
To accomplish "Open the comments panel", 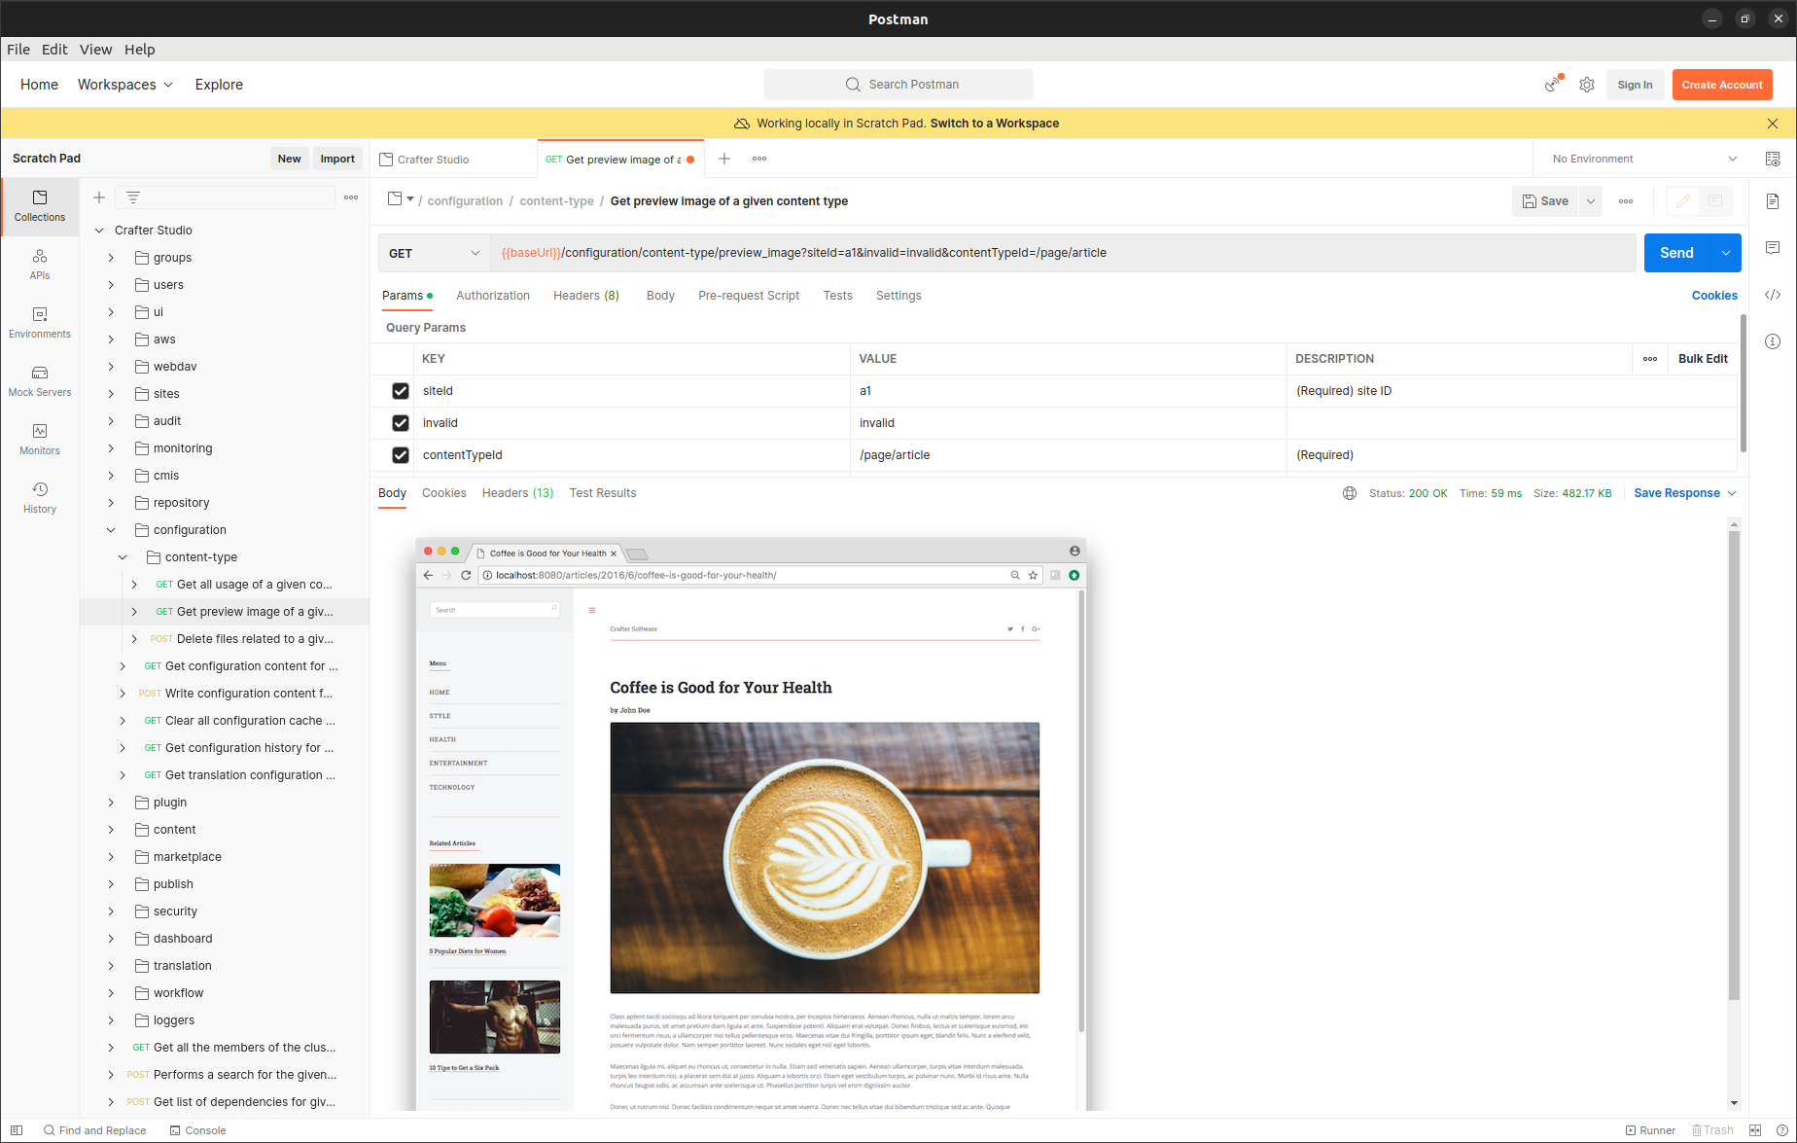I will pos(1772,247).
